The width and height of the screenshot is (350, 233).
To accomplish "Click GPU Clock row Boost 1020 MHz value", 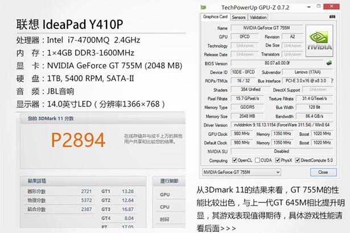I will 322,134.
